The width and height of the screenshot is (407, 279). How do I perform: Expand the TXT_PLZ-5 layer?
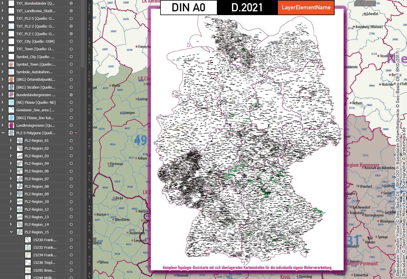click(x=2, y=18)
